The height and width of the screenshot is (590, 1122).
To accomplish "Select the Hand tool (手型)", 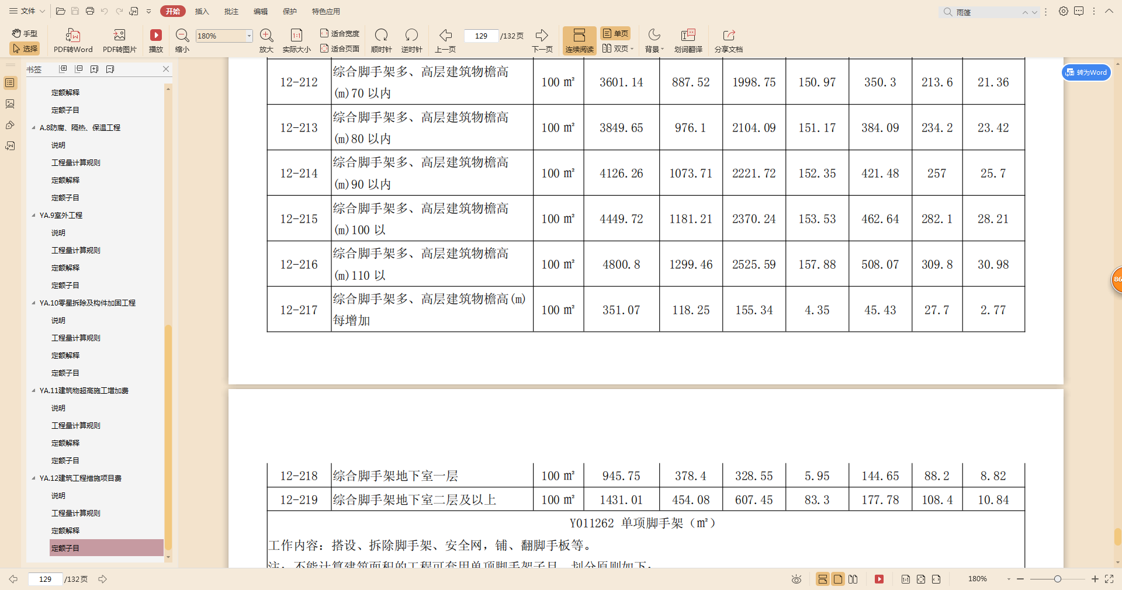I will tap(25, 33).
